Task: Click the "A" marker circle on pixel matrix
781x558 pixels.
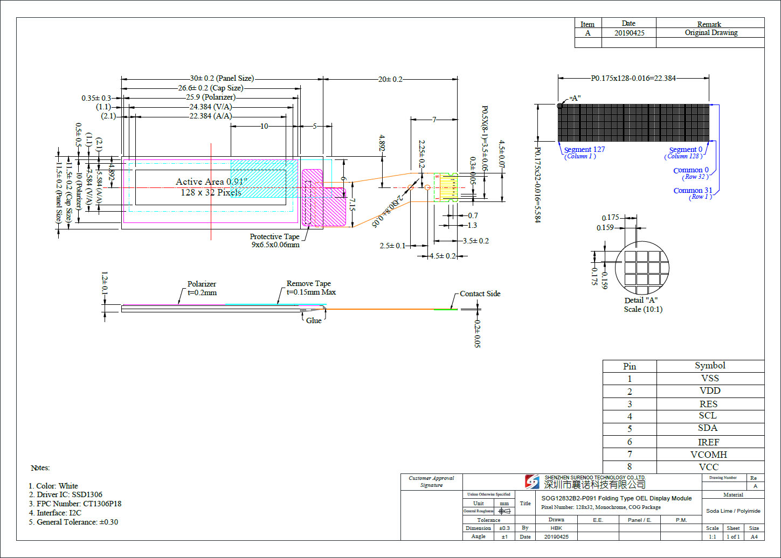Action: (561, 106)
